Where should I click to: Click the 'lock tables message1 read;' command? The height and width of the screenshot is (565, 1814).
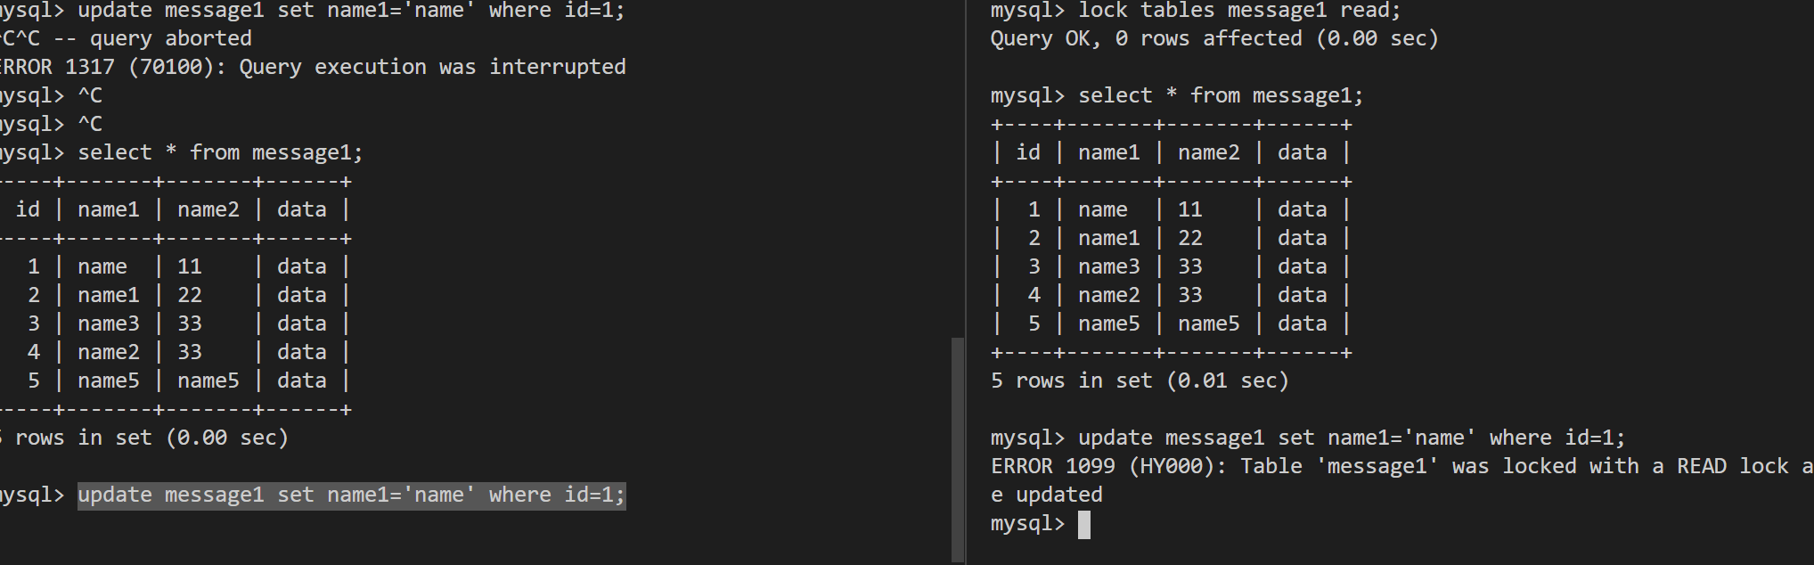click(x=1239, y=11)
